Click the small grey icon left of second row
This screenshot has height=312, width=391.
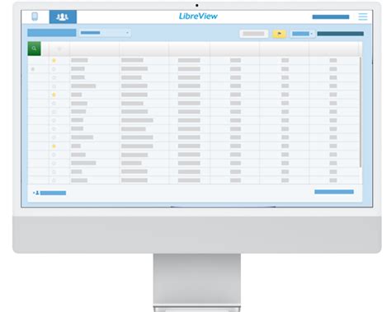pyautogui.click(x=33, y=69)
